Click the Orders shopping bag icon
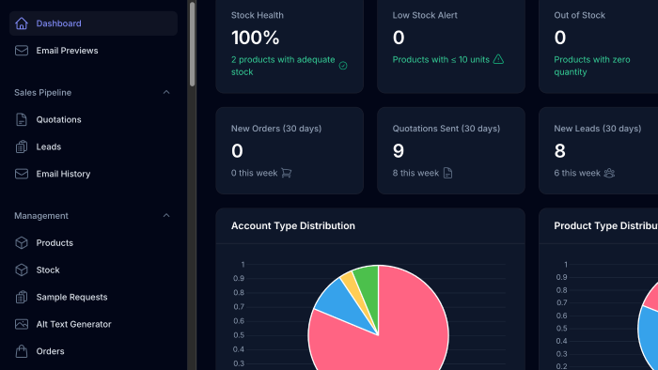 point(22,351)
